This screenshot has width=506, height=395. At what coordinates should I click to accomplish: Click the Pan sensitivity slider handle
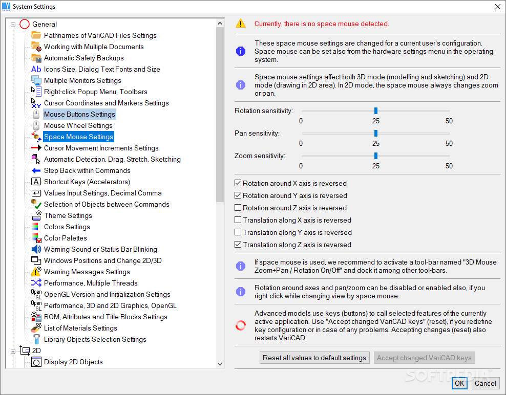[375, 133]
